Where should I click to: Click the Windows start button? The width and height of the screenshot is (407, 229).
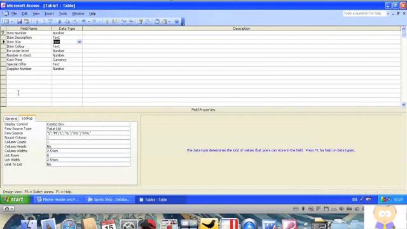[x=15, y=199]
